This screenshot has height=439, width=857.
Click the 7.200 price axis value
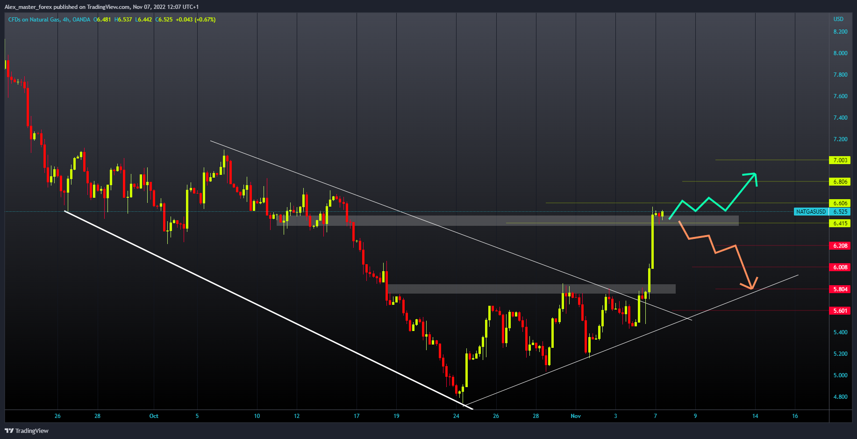coord(840,139)
